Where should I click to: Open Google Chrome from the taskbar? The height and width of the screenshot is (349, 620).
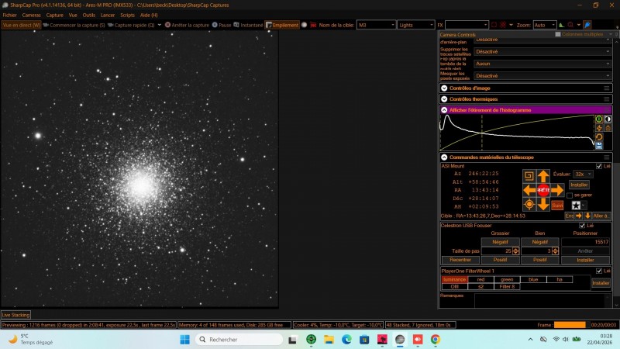coord(436,340)
